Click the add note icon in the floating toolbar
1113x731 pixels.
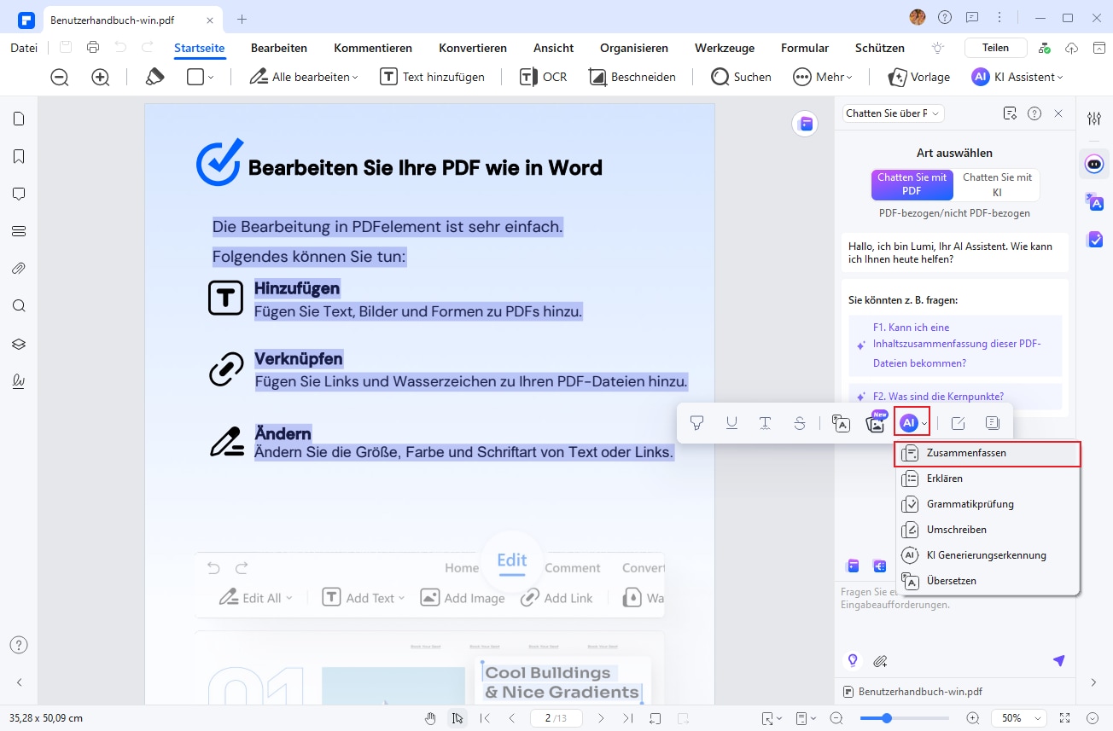pos(958,423)
